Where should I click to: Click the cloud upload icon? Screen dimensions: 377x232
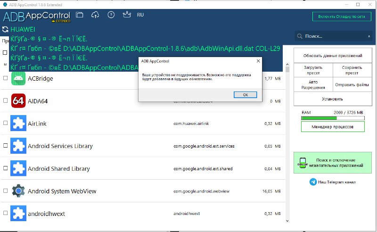[x=95, y=15]
